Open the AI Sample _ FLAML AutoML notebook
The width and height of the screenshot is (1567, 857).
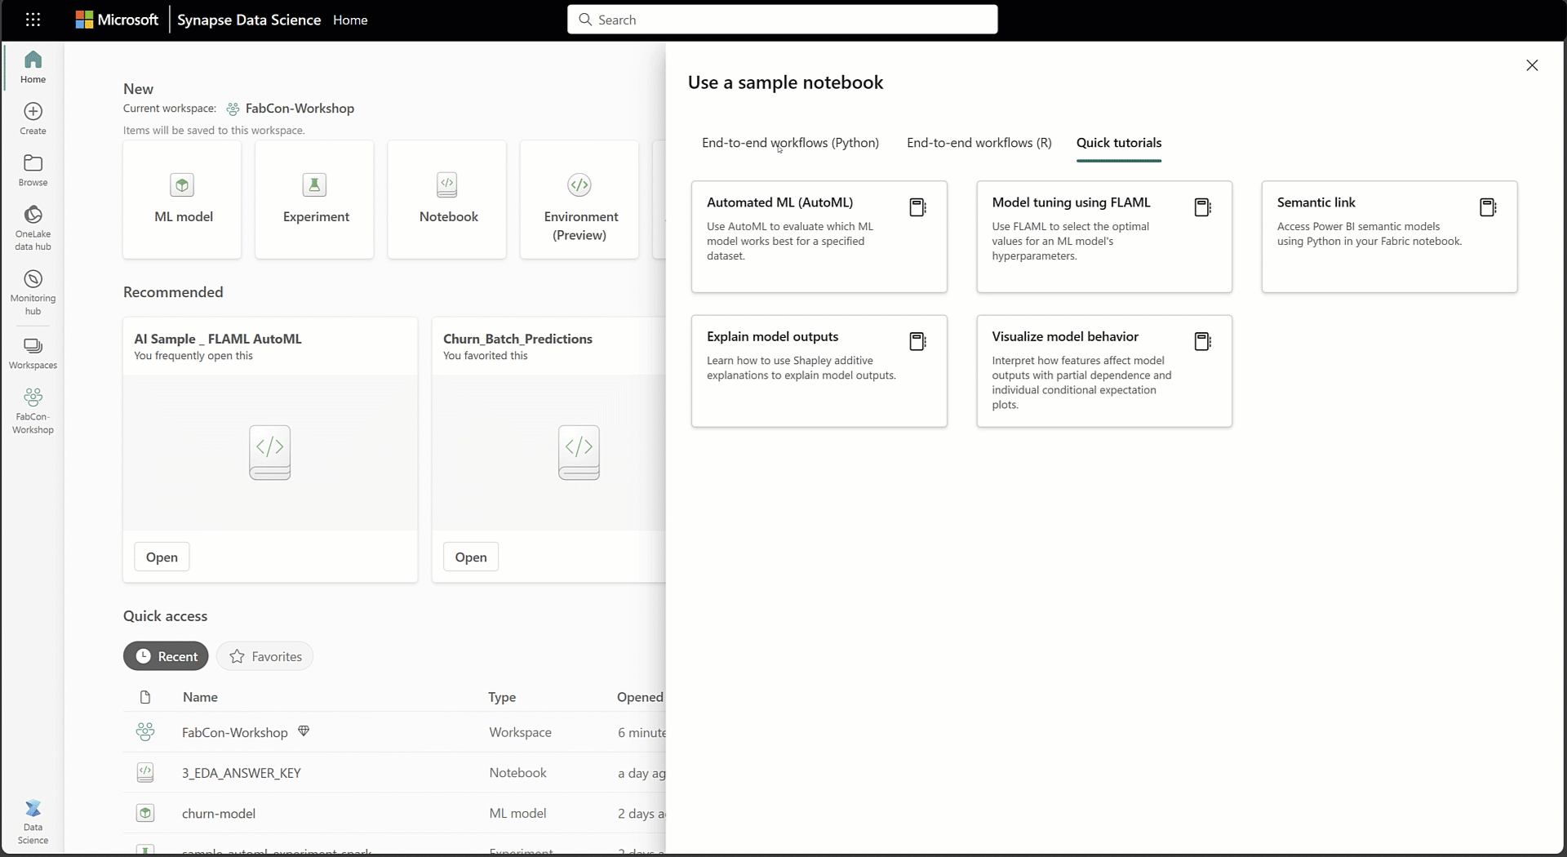[x=162, y=557]
